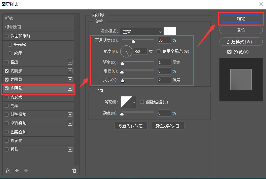The width and height of the screenshot is (266, 179).
Task: Focus the 阻塞 percentage input field
Action: pyautogui.click(x=164, y=71)
